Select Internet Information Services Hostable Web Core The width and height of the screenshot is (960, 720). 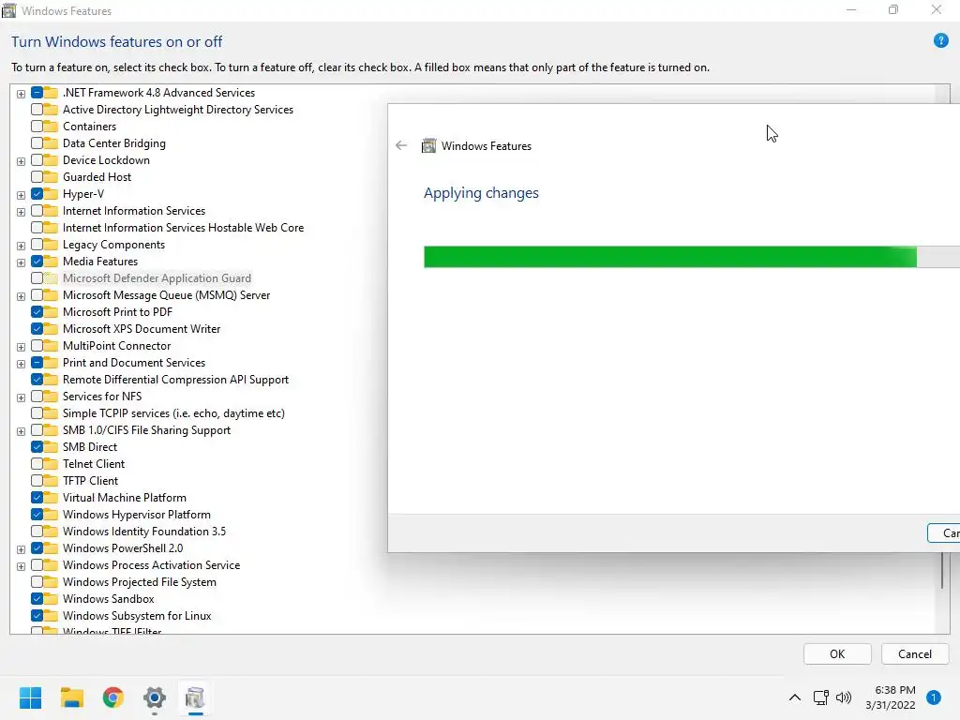point(183,228)
